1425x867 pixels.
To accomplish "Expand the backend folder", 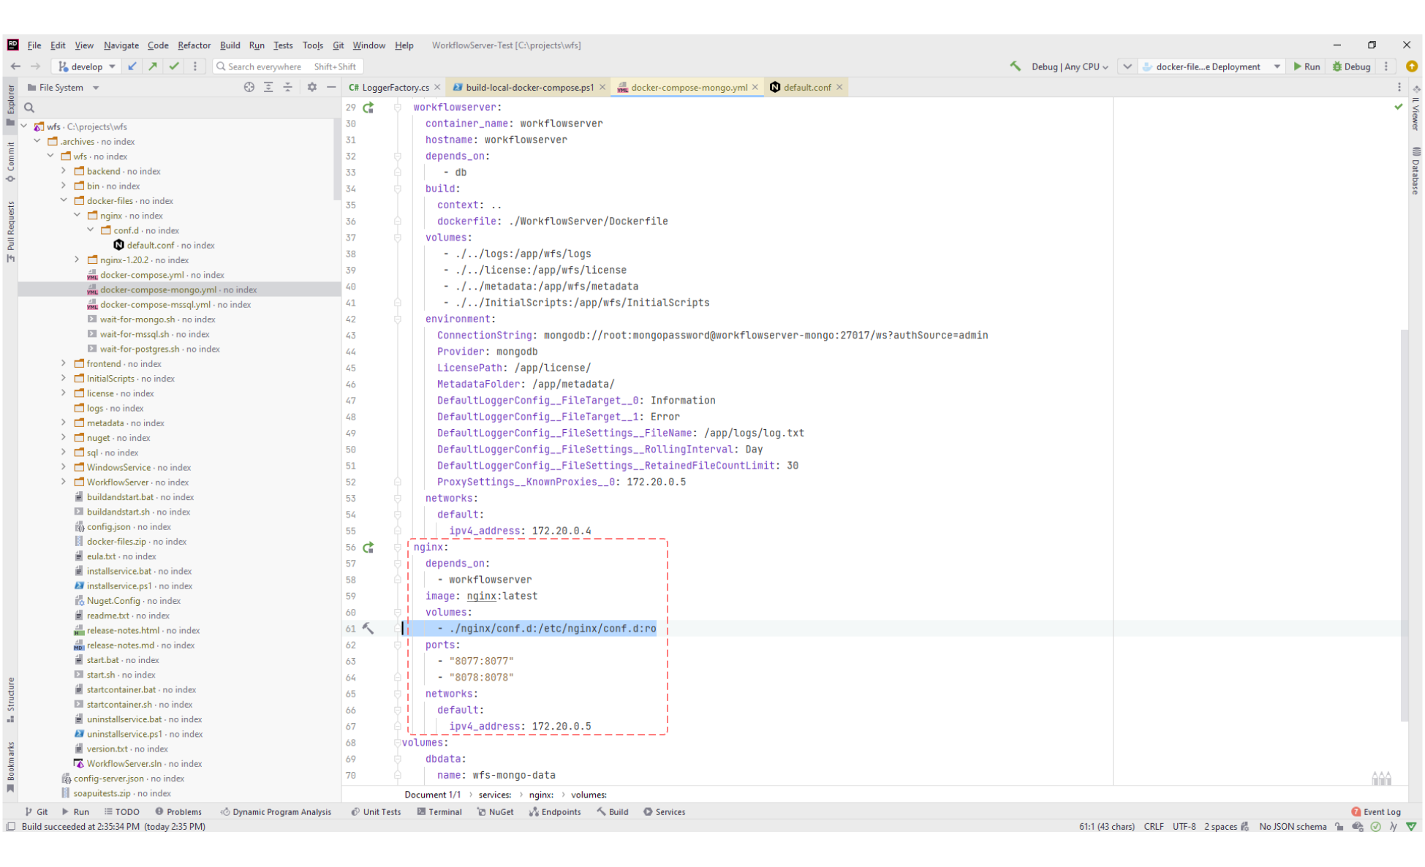I will tap(64, 170).
